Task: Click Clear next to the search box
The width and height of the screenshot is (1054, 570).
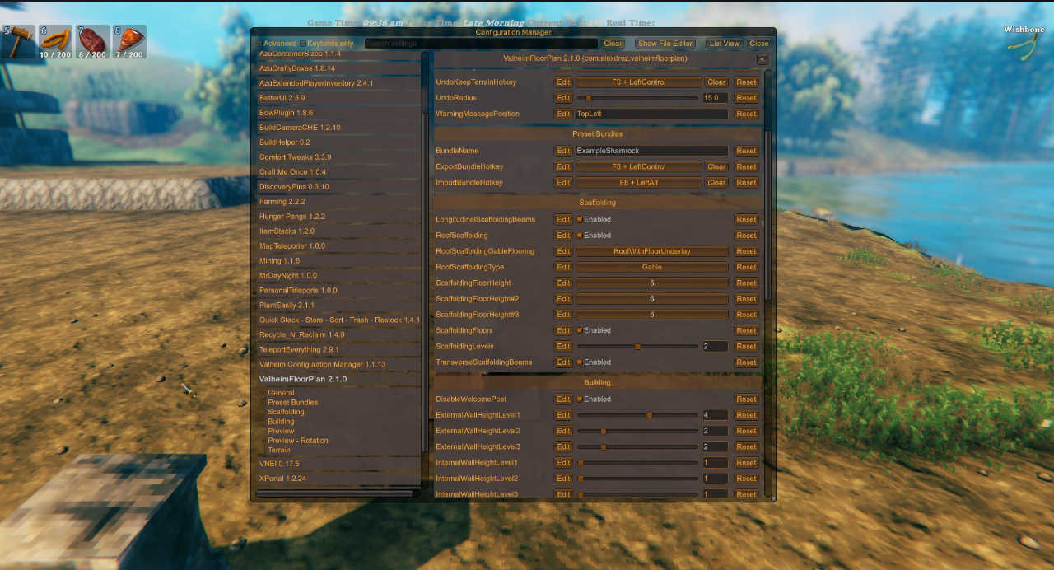Action: (x=613, y=44)
